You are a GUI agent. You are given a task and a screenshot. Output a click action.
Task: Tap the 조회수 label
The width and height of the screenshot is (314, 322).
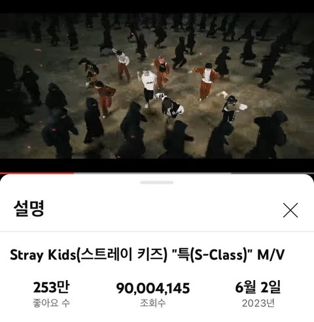pyautogui.click(x=153, y=303)
